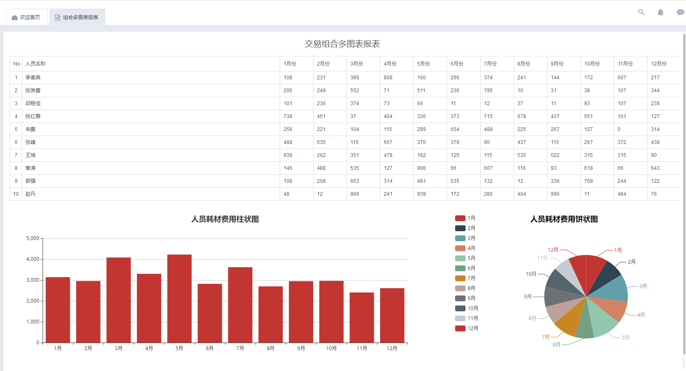Click the 1月 bar in bar chart
This screenshot has height=371, width=686.
click(x=58, y=310)
